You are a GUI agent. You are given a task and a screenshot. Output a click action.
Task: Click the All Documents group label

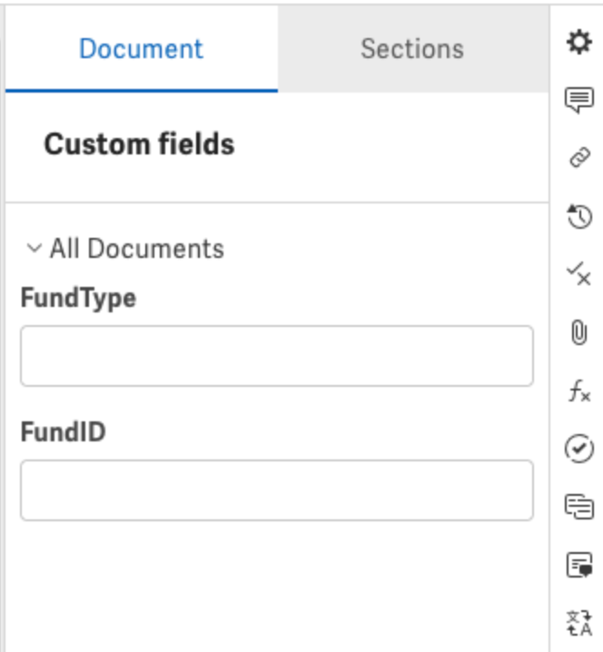136,249
